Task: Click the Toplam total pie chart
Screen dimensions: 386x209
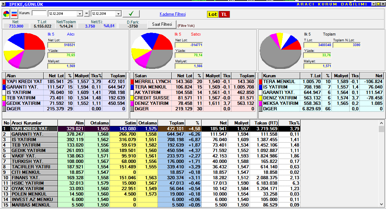Action: [280, 50]
